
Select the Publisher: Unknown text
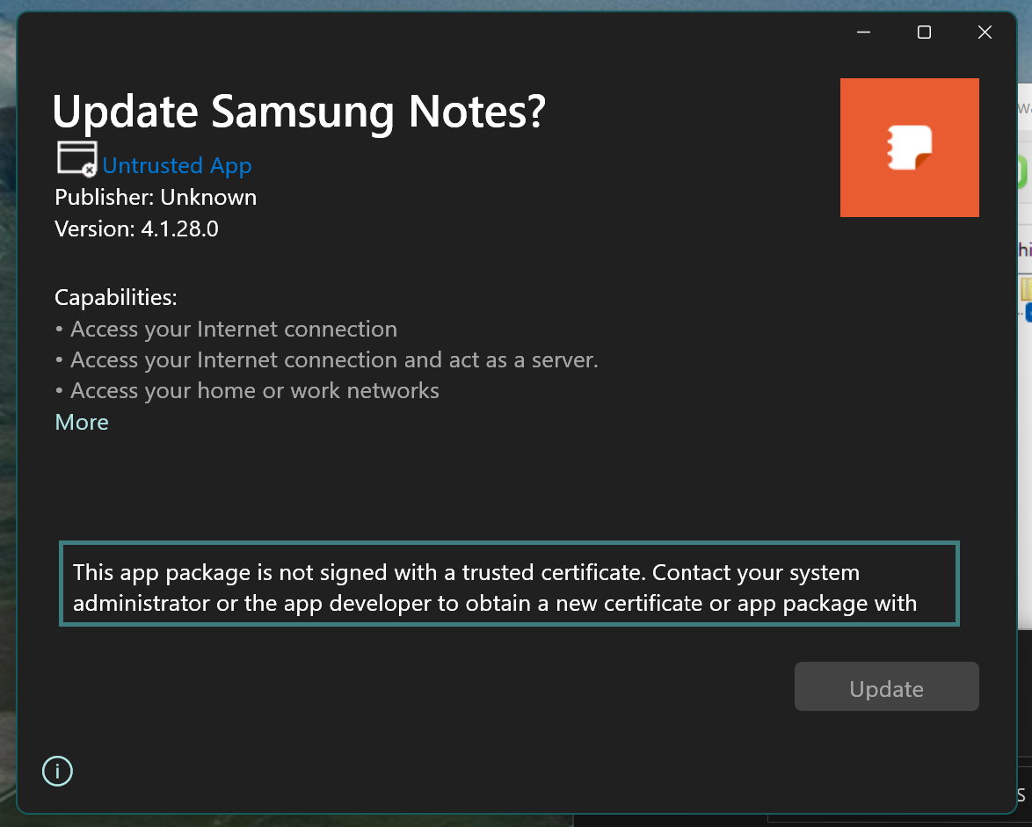[x=156, y=197]
